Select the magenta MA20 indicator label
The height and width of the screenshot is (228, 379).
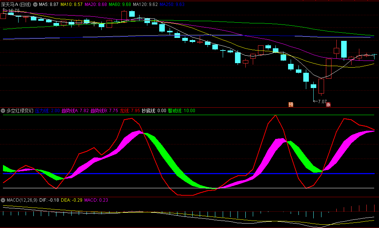click(x=96, y=4)
